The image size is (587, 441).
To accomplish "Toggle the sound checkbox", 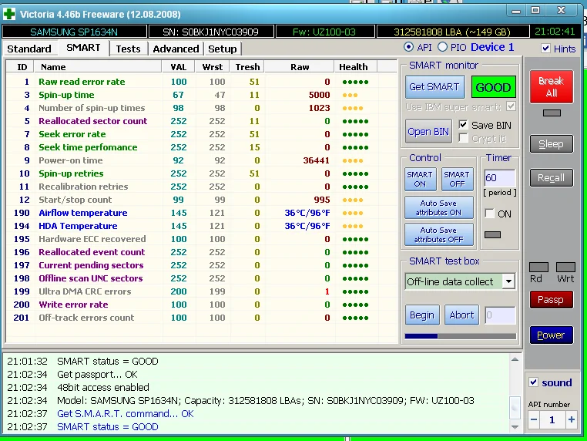I will click(534, 382).
